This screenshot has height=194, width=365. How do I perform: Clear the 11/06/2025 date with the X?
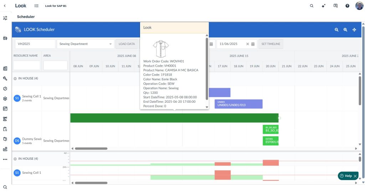coord(247,44)
